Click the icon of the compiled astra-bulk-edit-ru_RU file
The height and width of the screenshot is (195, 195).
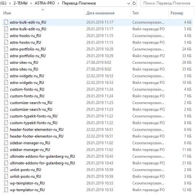6,22
